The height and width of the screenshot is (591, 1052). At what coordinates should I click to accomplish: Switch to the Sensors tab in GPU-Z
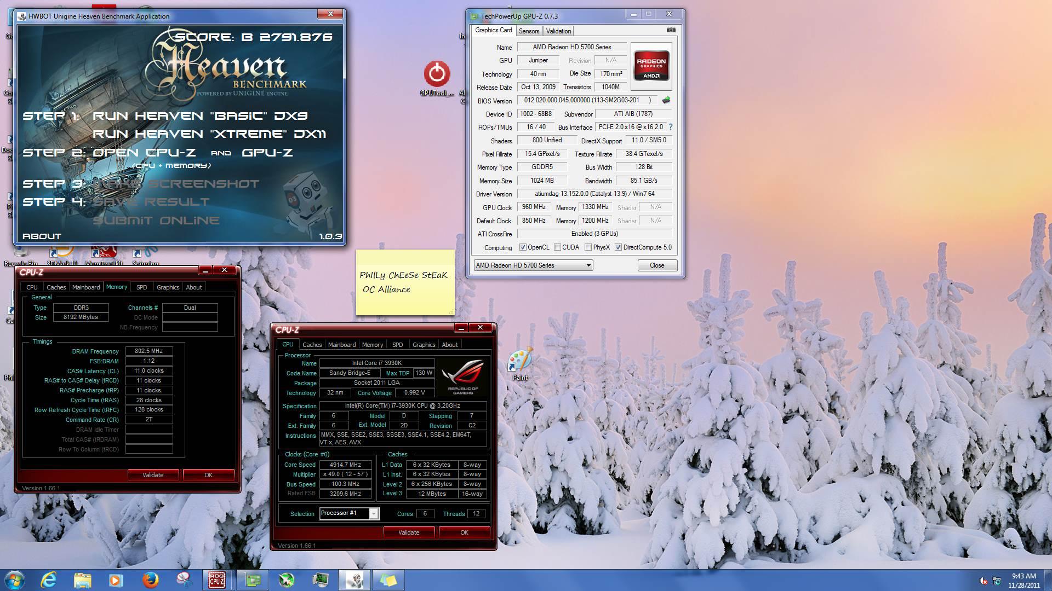(x=529, y=31)
